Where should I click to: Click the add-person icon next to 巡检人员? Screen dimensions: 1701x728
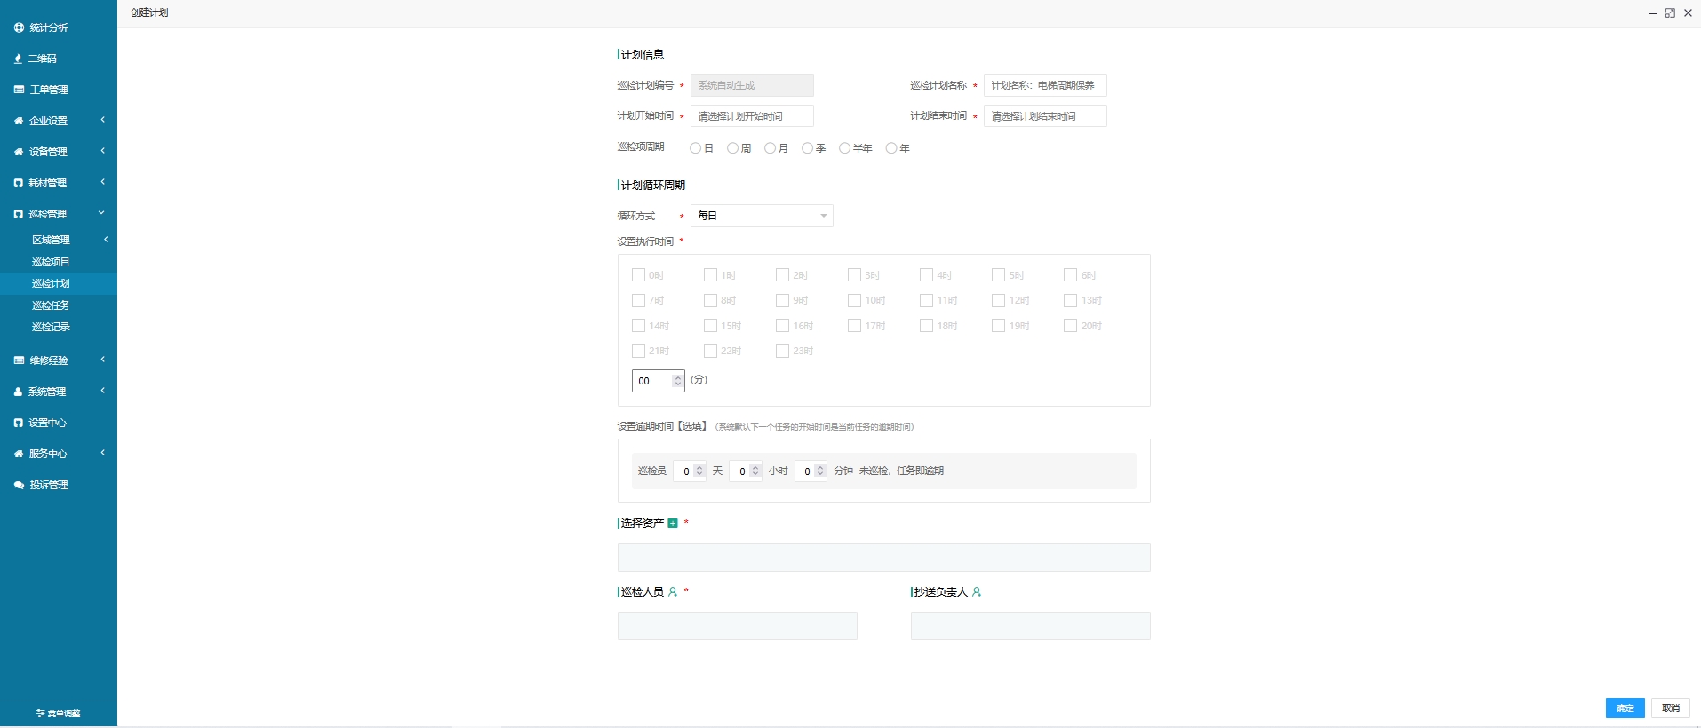tap(673, 592)
